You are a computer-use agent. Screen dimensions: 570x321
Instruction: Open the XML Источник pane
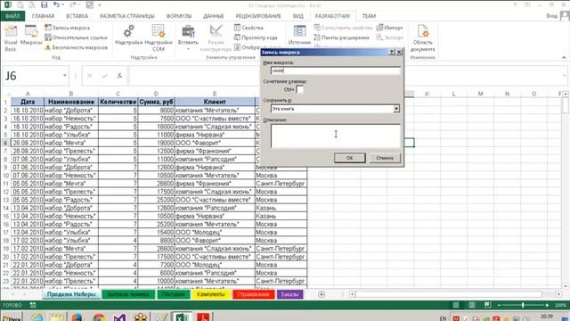(299, 36)
